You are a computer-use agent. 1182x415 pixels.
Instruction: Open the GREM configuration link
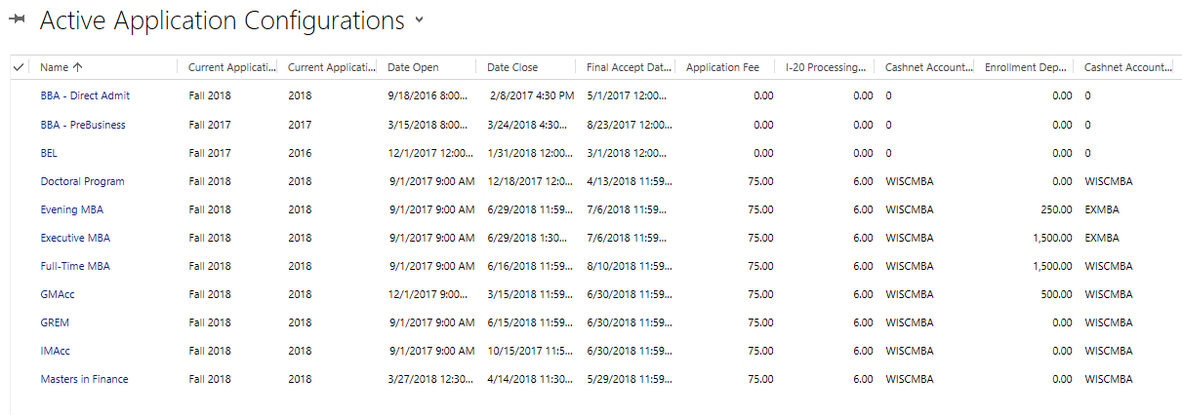55,322
